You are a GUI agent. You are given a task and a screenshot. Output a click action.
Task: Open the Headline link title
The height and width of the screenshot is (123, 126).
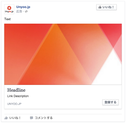[x=16, y=90]
